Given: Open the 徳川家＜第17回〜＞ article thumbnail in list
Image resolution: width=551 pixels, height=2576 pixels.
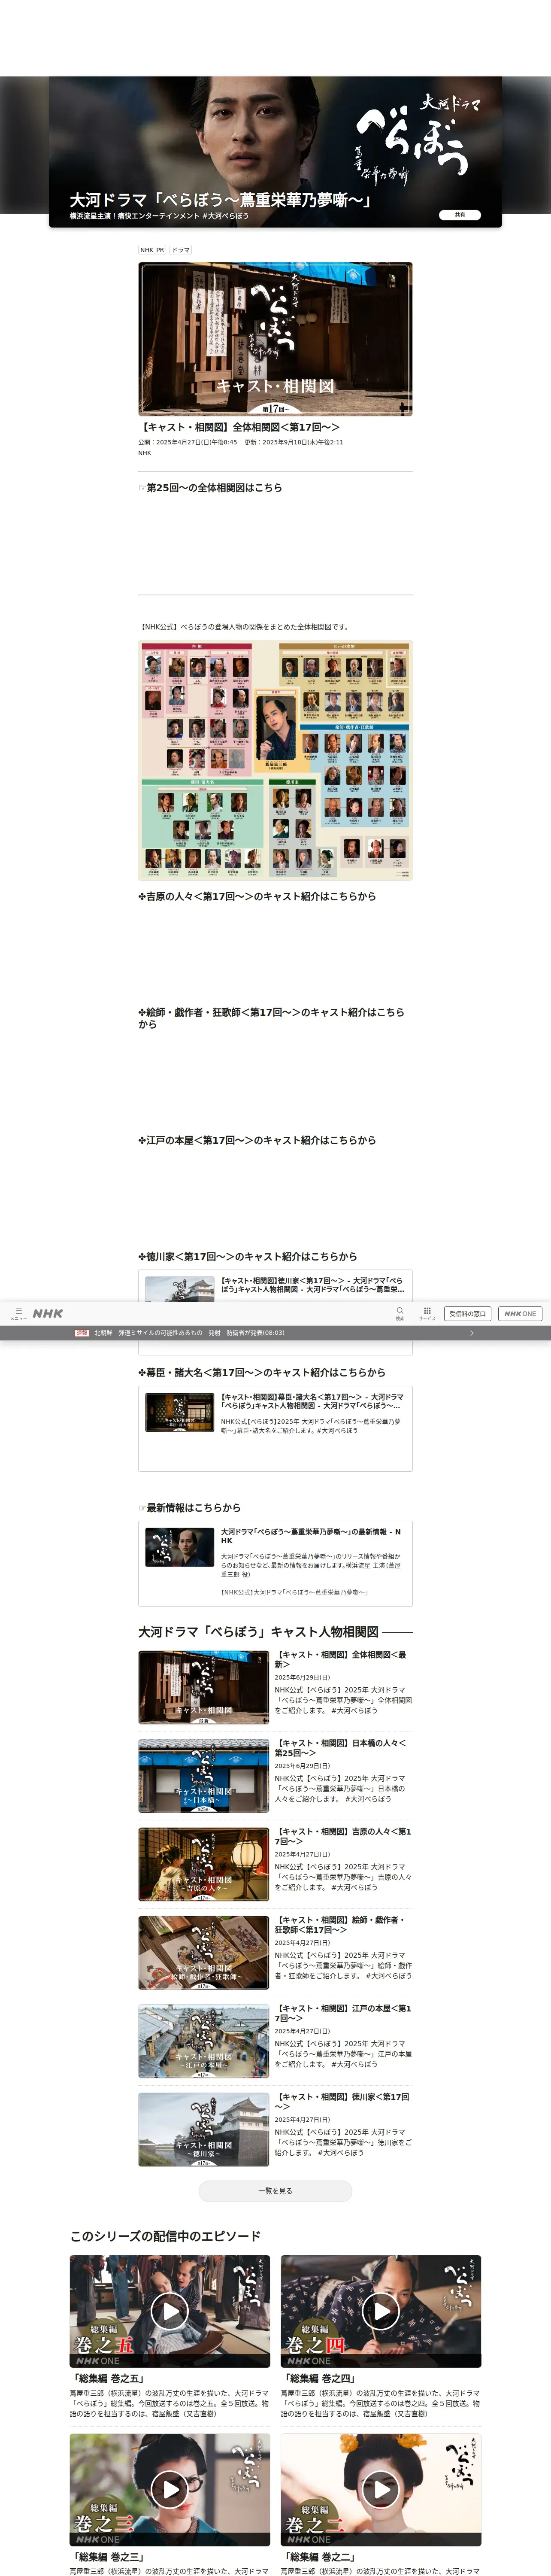Looking at the screenshot, I should point(203,2129).
